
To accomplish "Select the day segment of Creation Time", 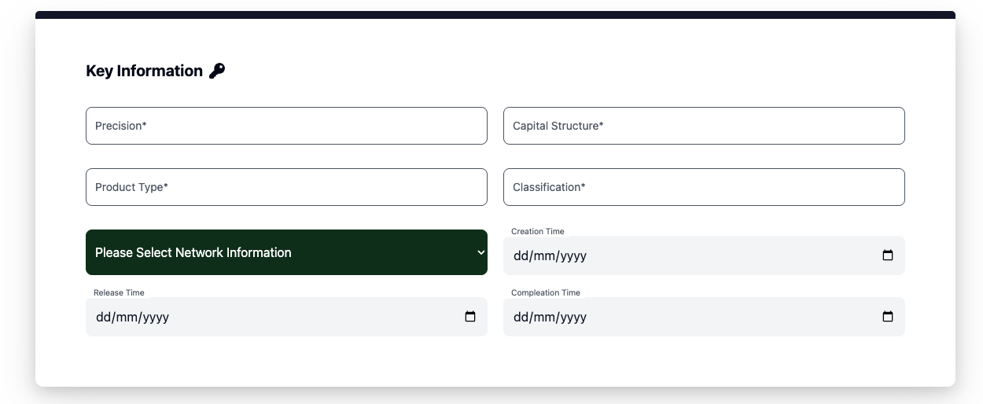I will (521, 255).
